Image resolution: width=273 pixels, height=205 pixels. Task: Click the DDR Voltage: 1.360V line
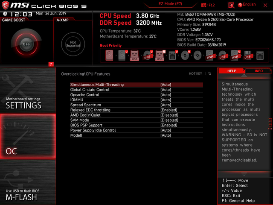pyautogui.click(x=195, y=35)
